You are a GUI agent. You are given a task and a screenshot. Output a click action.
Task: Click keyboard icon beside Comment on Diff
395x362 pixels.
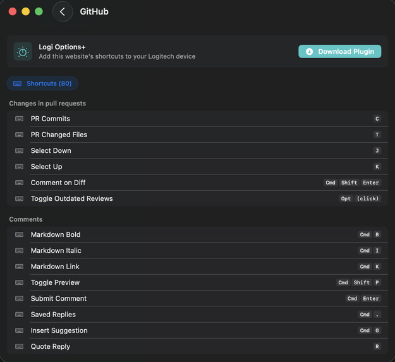click(x=19, y=183)
